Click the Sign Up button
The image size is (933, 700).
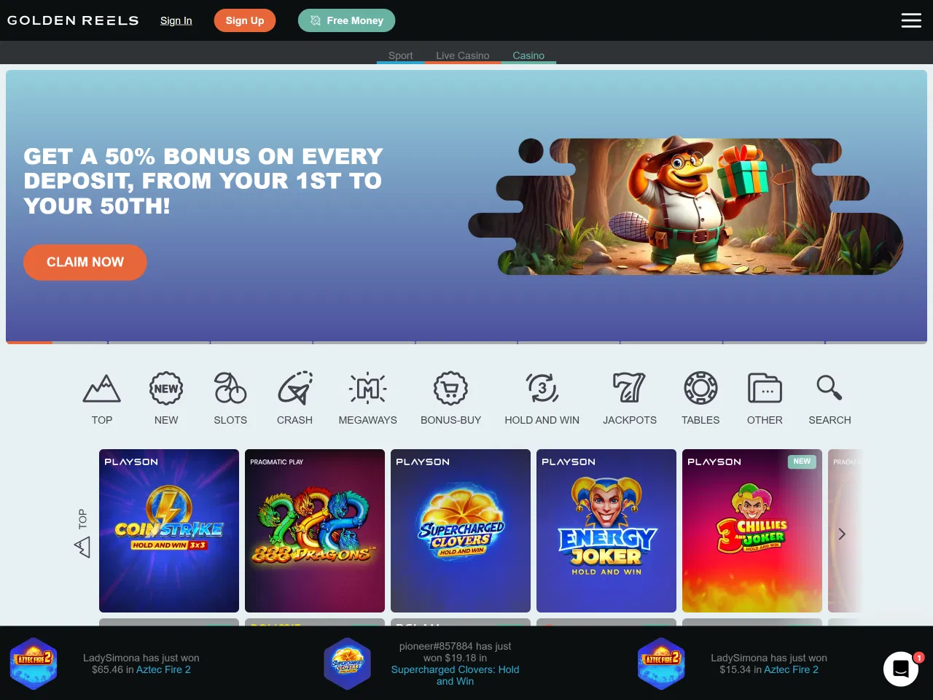tap(245, 20)
